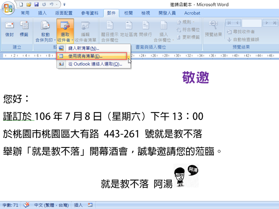
Task: Go to next record arrow
Action: pos(266,23)
